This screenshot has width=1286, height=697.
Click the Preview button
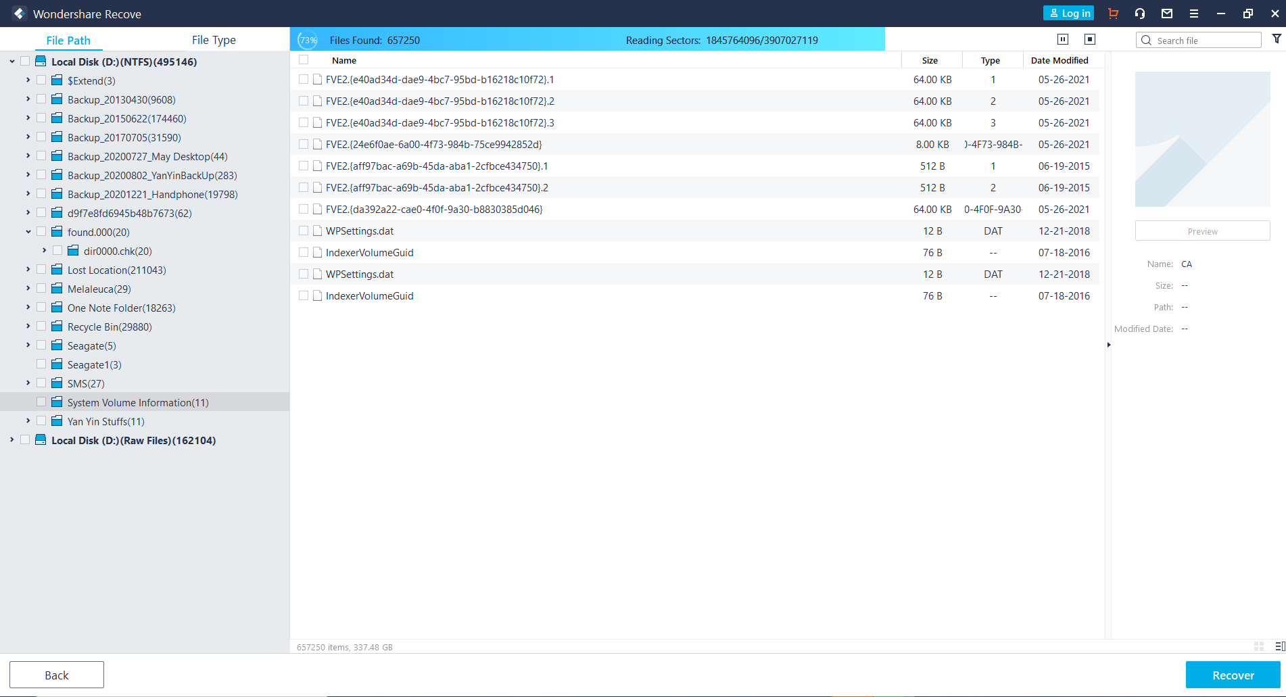tap(1202, 231)
